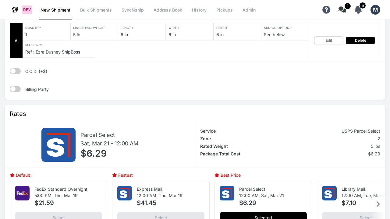Open the help question mark icon
390x219 pixels.
(x=326, y=10)
